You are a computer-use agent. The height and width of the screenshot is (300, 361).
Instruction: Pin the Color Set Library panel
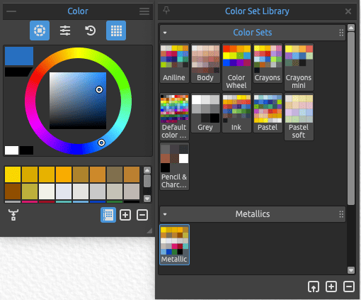[x=166, y=10]
